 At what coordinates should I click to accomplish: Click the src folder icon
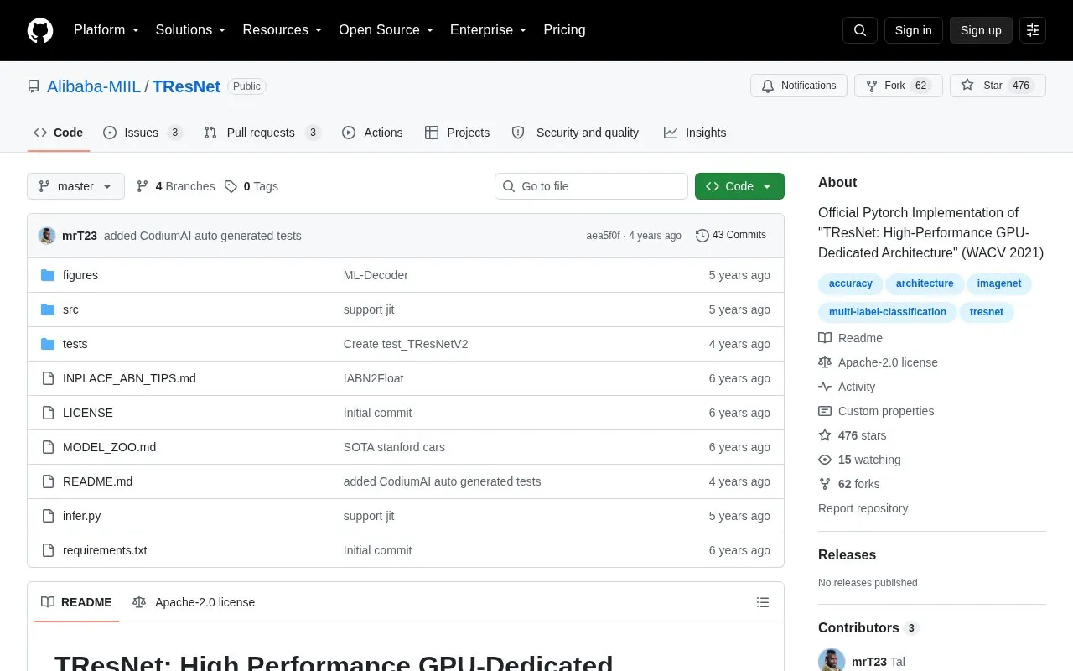tap(48, 309)
